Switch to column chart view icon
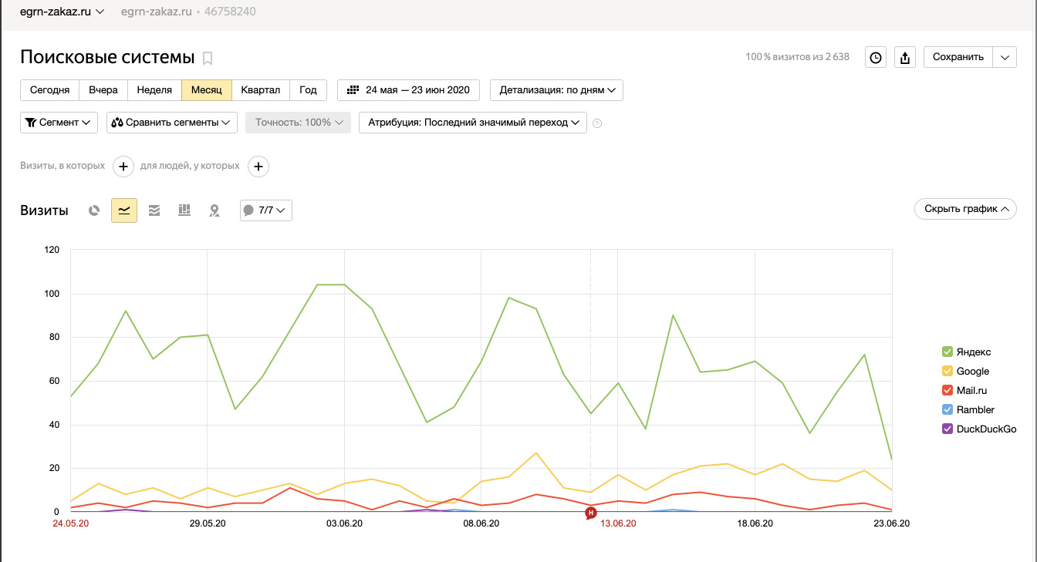 point(184,210)
